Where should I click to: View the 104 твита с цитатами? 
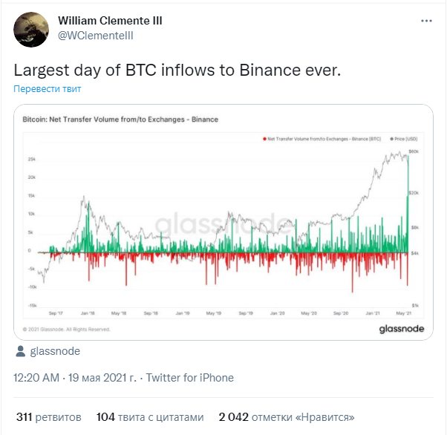pyautogui.click(x=150, y=417)
